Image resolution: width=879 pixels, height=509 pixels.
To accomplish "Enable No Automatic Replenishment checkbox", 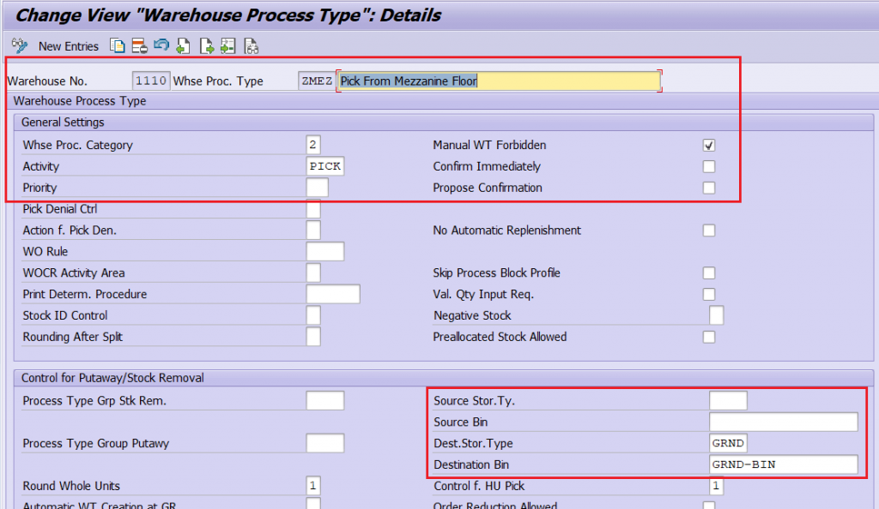I will 708,231.
